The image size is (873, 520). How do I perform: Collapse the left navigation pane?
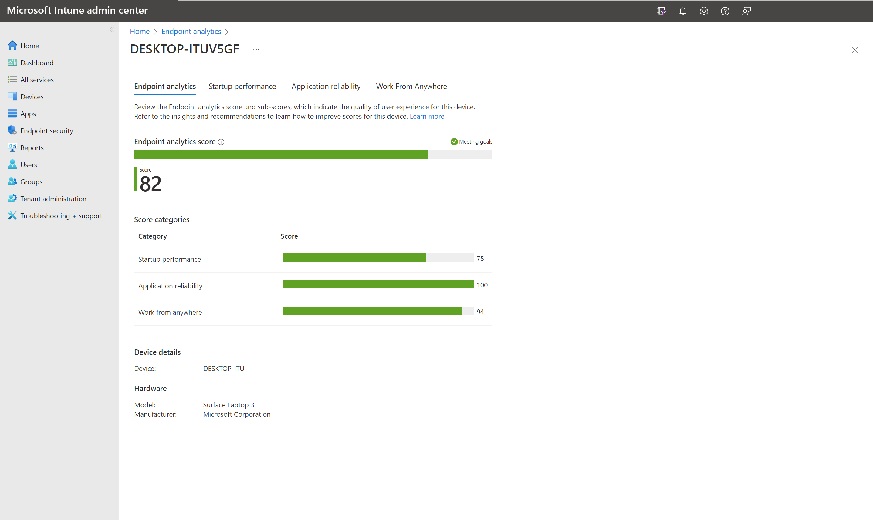pos(112,29)
